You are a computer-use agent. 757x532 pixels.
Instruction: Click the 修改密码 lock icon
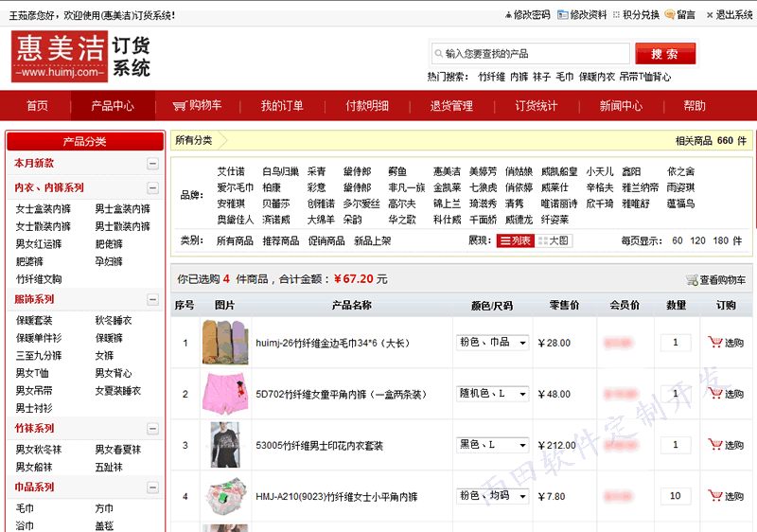click(508, 15)
